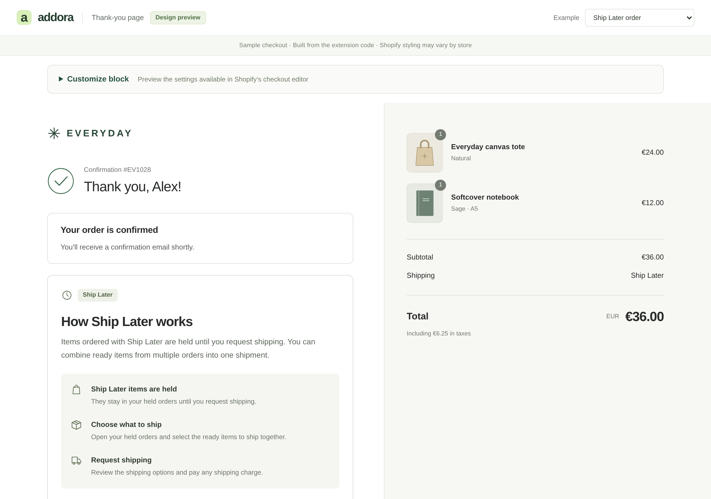This screenshot has height=499, width=711.
Task: Click the truck icon for Request shipping
Action: tap(76, 461)
